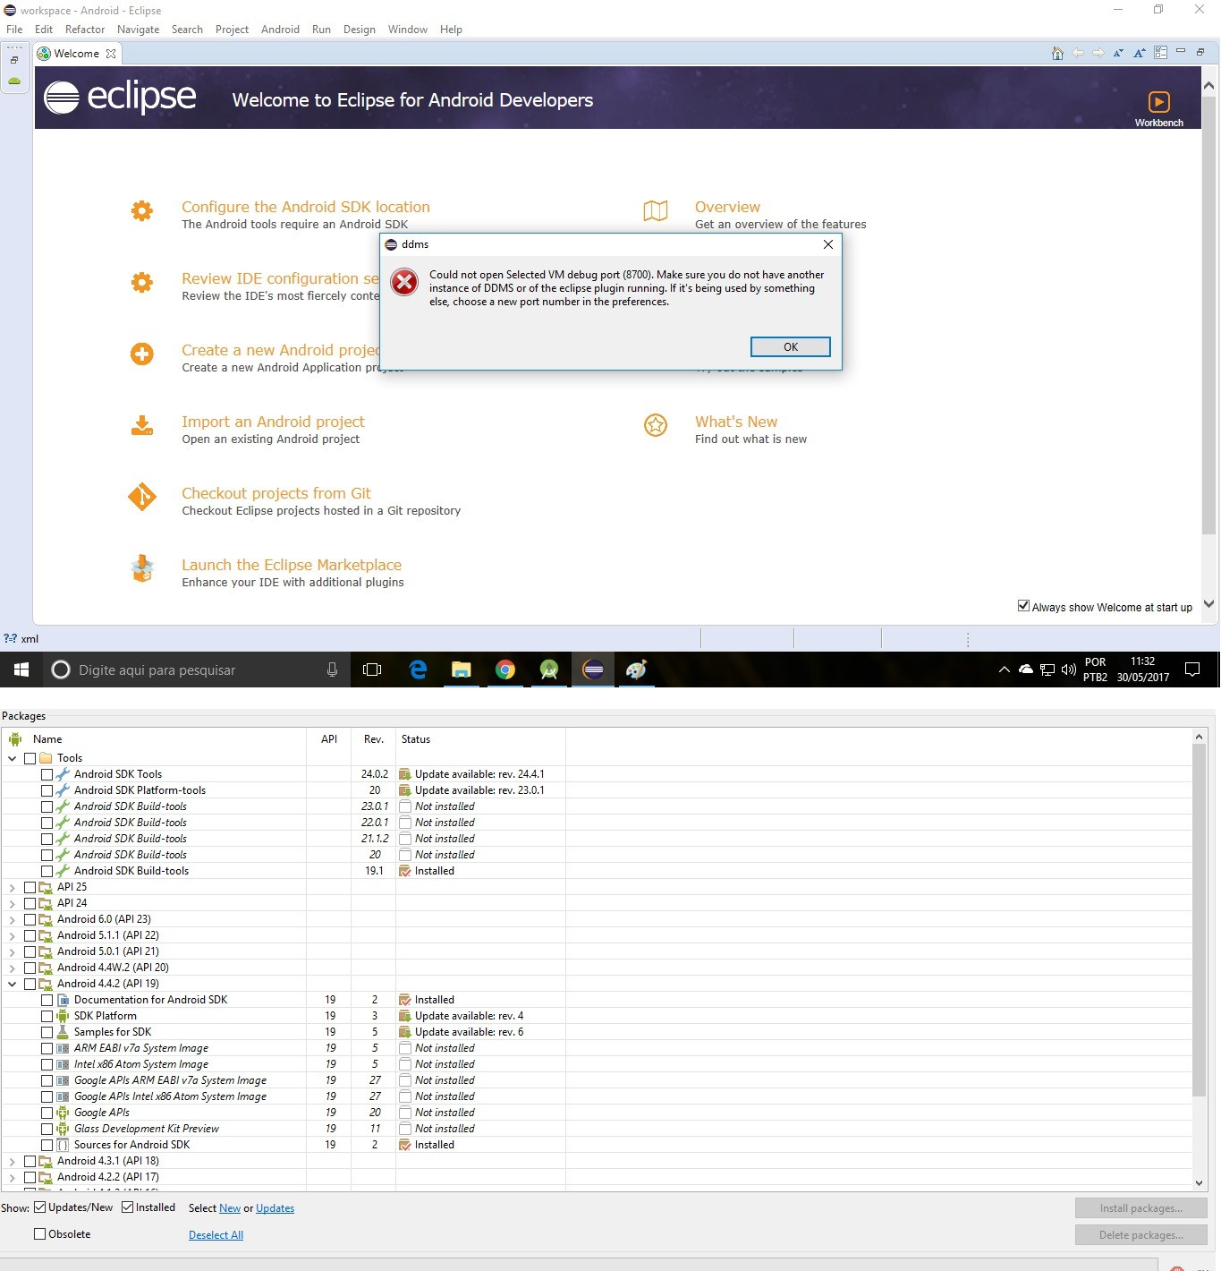Click the Eclipse taskbar icon

[x=593, y=670]
